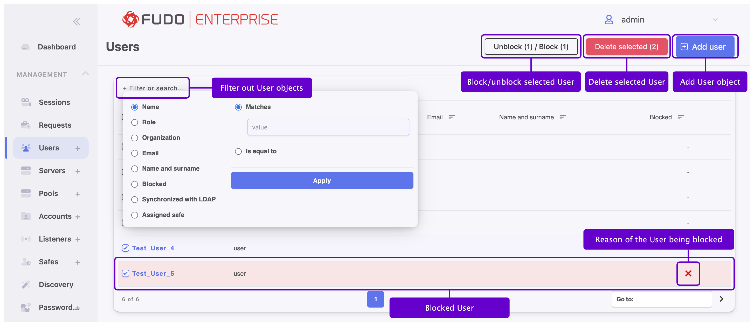Click the filter value input field
Viewport: 754px width, 328px height.
click(328, 127)
